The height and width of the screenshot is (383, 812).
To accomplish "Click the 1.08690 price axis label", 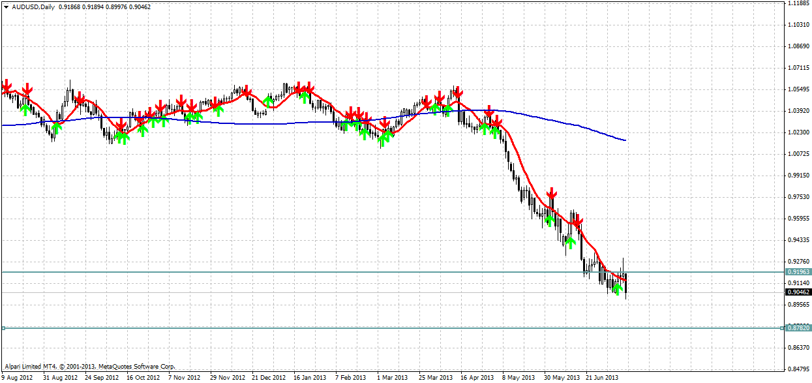I will (798, 46).
